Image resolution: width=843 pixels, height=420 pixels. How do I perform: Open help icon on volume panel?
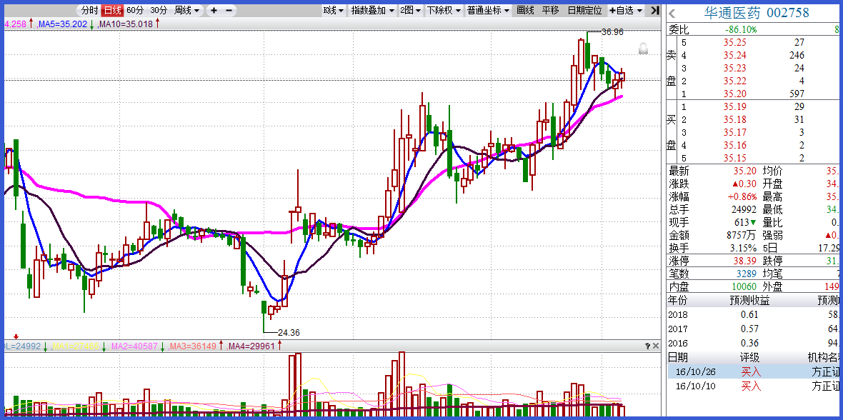point(647,346)
